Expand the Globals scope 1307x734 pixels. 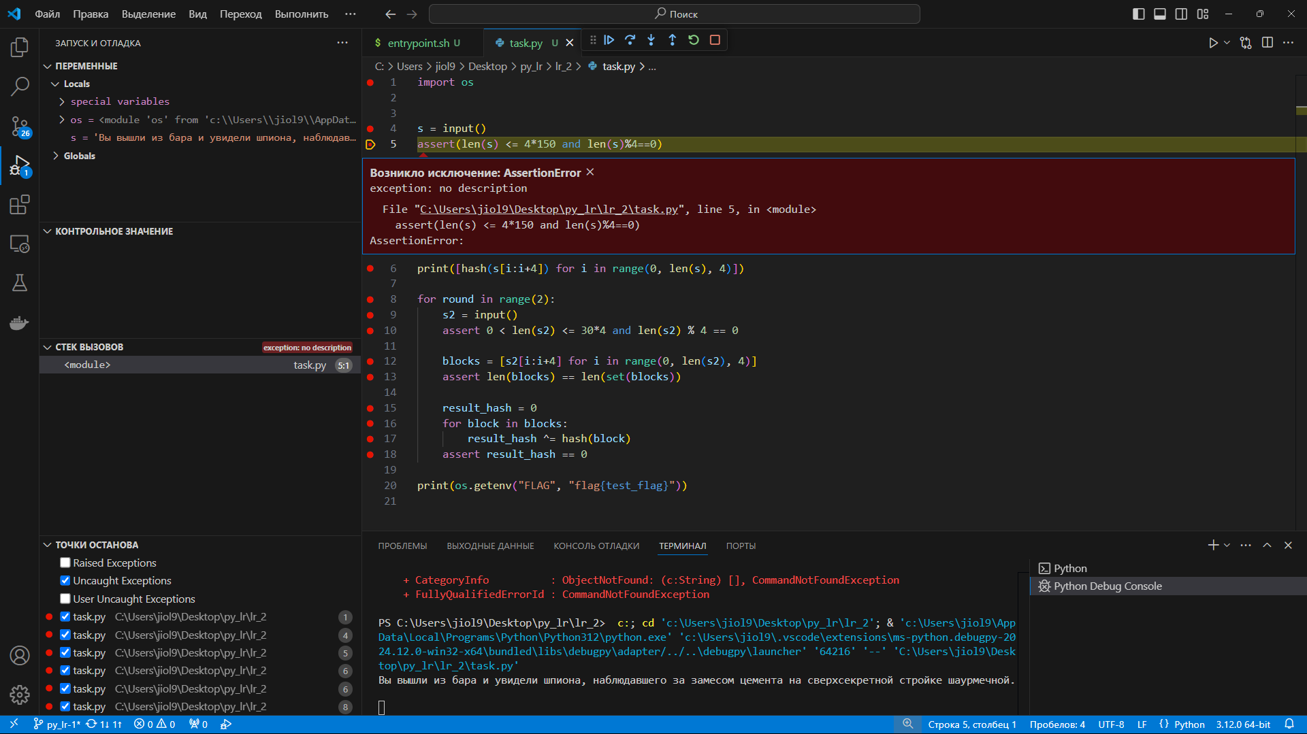[x=56, y=156]
